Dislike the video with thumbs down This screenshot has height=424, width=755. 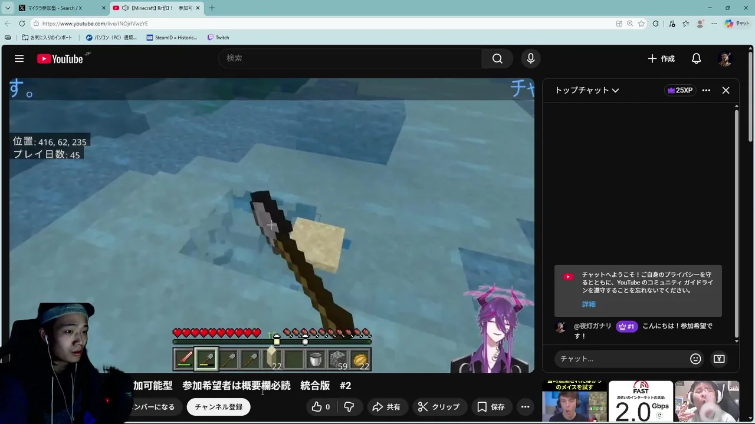pyautogui.click(x=349, y=407)
